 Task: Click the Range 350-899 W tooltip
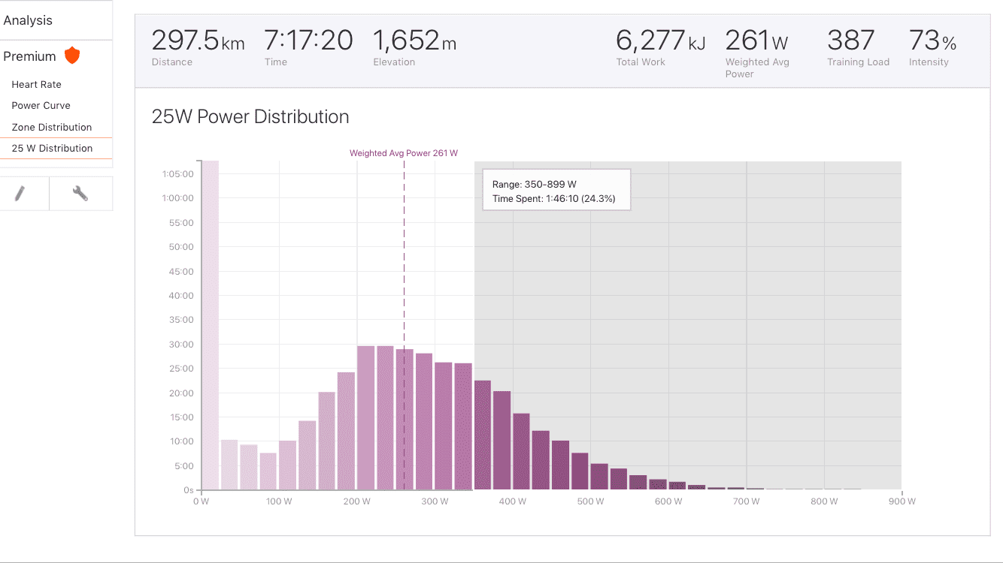556,191
